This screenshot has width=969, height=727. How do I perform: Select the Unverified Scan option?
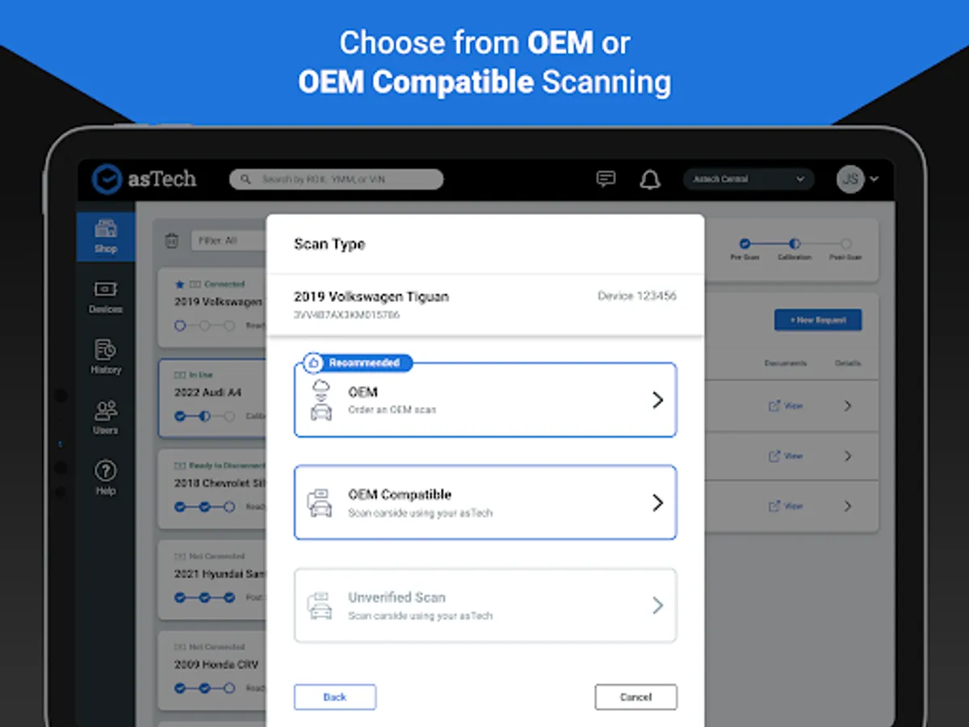coord(485,606)
